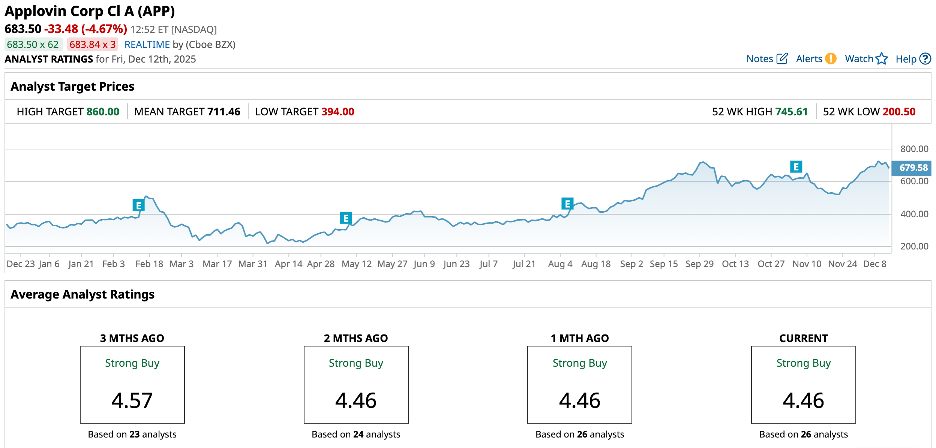Click the Sep 29 peak on price chart
936x448 pixels.
[x=703, y=162]
